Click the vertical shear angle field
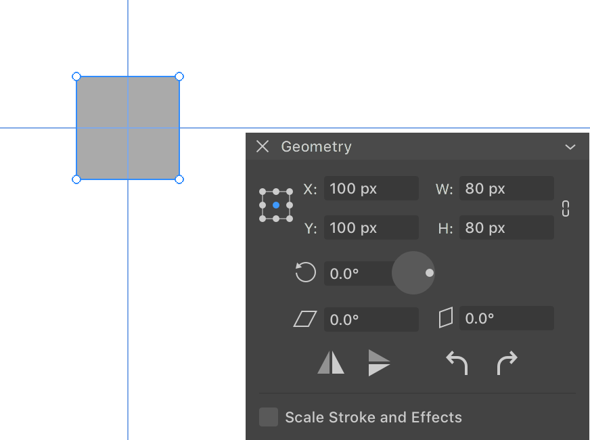Image resolution: width=590 pixels, height=440 pixels. [507, 318]
